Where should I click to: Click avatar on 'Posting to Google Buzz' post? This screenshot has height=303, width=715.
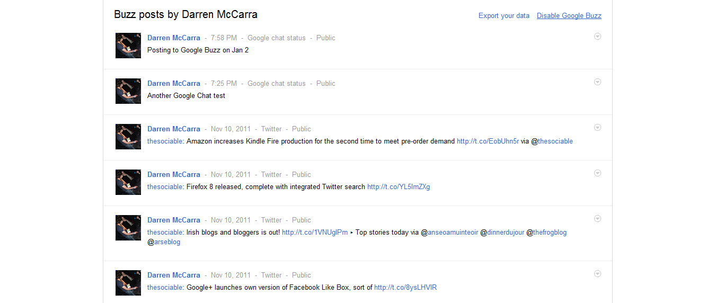[x=128, y=46]
